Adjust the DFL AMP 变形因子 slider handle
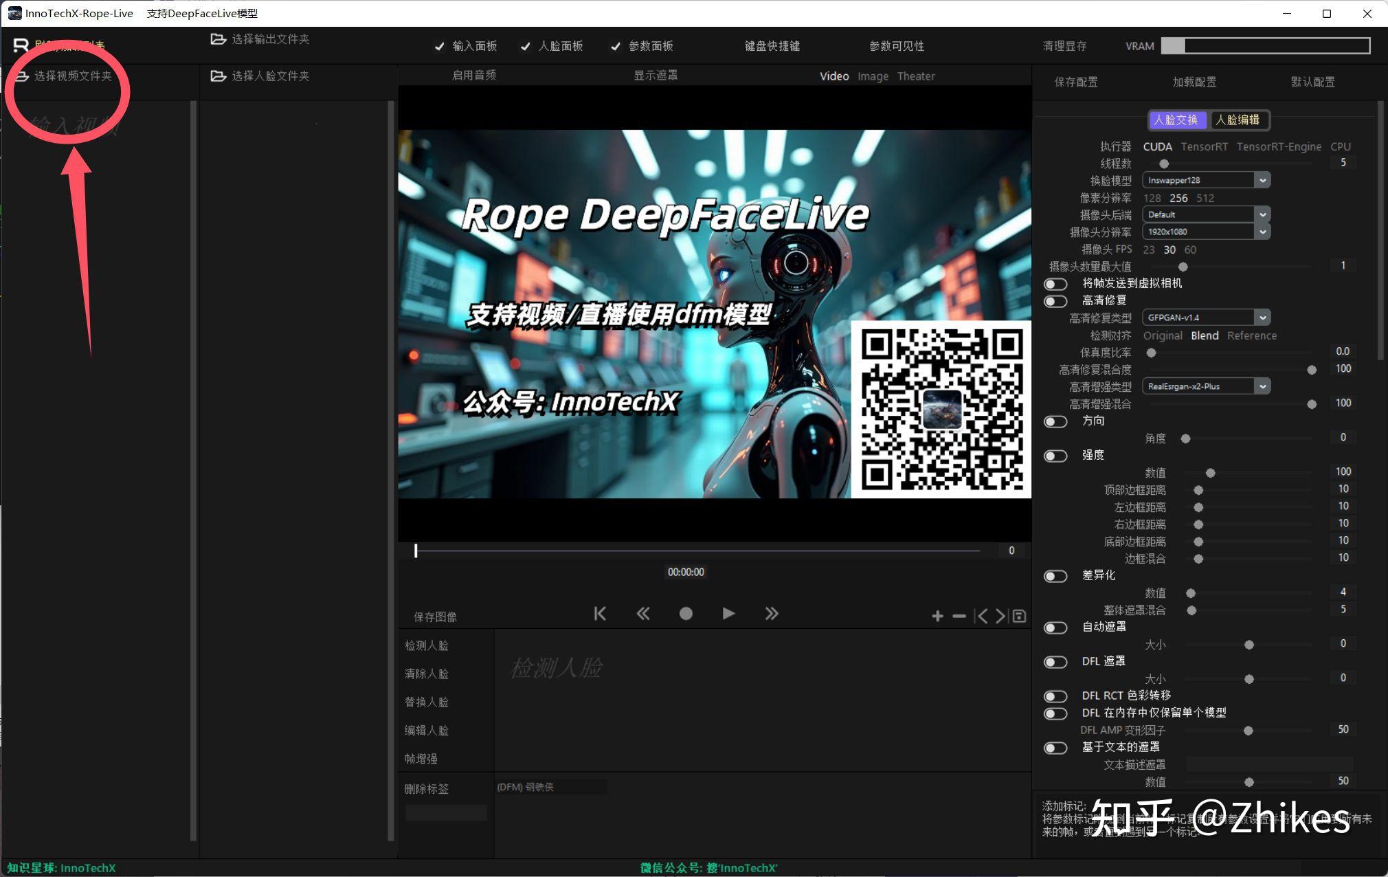Viewport: 1388px width, 877px height. (1248, 731)
